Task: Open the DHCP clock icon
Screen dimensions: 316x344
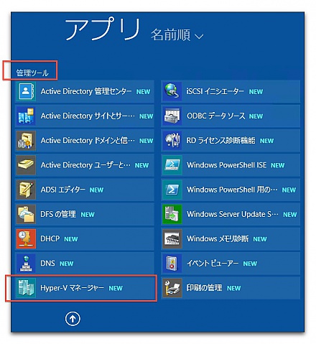Action: 26,238
